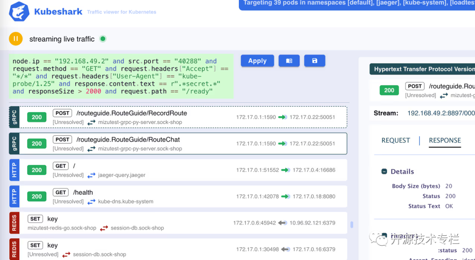Click the gray direction arrow to 10.96.92.121:6379

tap(283, 223)
